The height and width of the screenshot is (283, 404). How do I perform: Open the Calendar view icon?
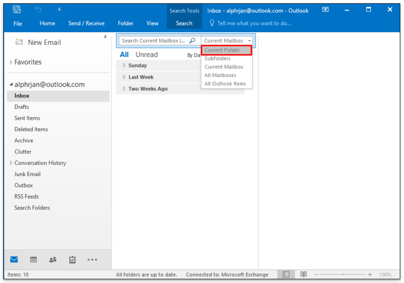click(x=34, y=259)
